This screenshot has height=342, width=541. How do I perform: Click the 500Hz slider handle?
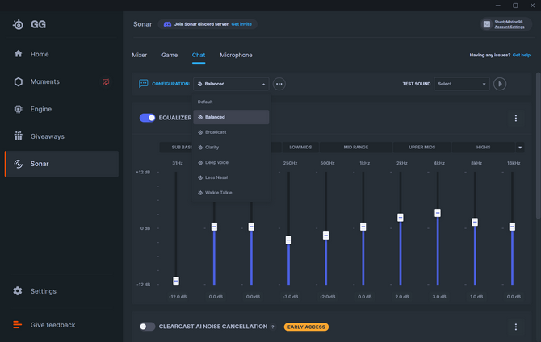325,236
